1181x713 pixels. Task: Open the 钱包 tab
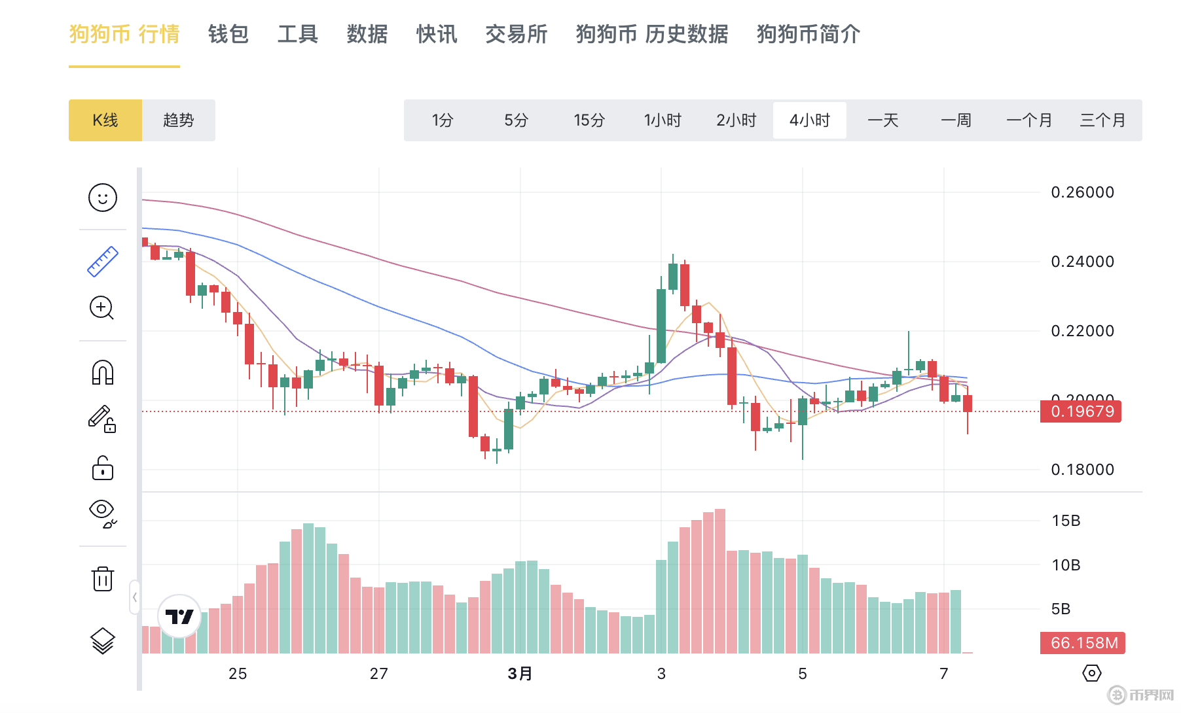click(227, 35)
